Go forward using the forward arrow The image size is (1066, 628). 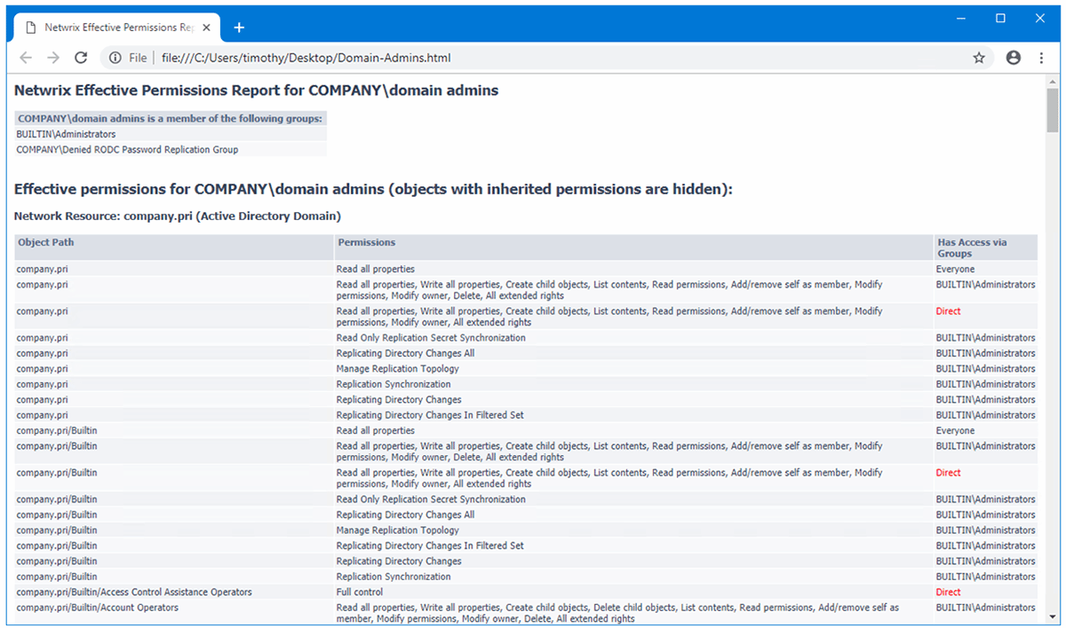pyautogui.click(x=52, y=57)
